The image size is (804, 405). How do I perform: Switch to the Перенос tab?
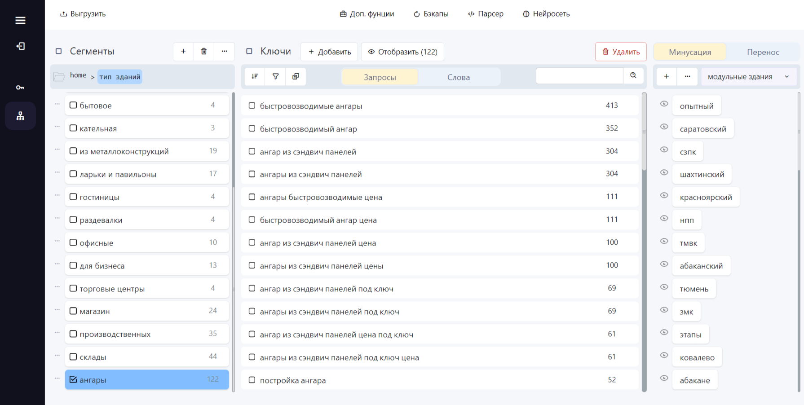click(x=763, y=52)
